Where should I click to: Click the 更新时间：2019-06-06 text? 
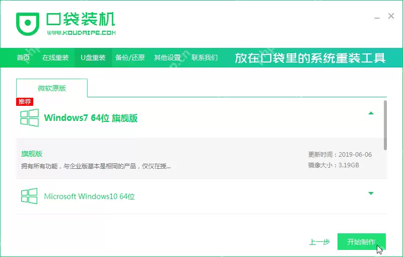pos(340,155)
